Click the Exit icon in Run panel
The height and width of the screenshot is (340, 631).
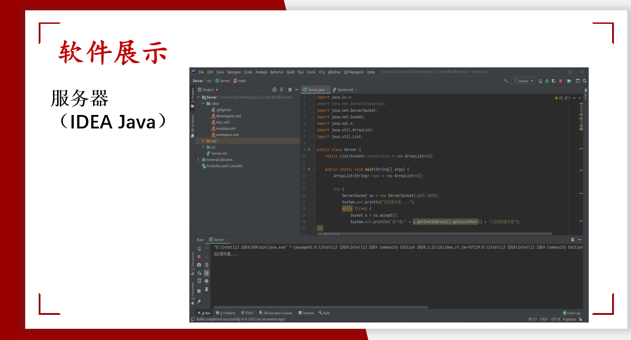(199, 281)
